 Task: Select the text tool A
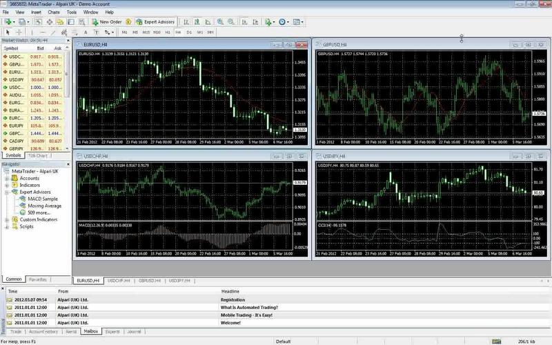pos(86,32)
